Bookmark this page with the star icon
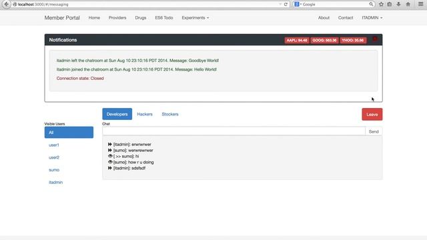The width and height of the screenshot is (427, 240). click(381, 5)
